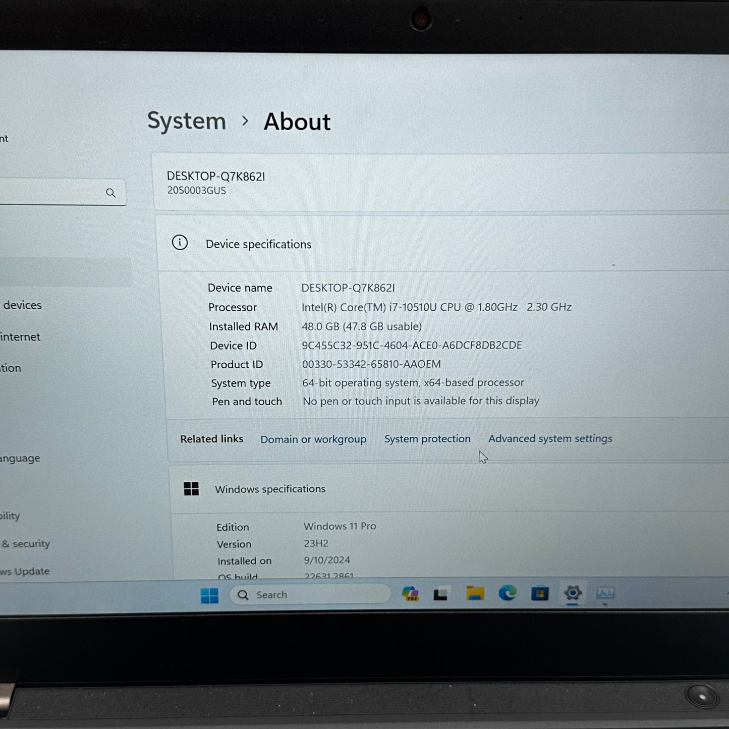This screenshot has width=729, height=729.
Task: Click the About page title
Action: (297, 122)
